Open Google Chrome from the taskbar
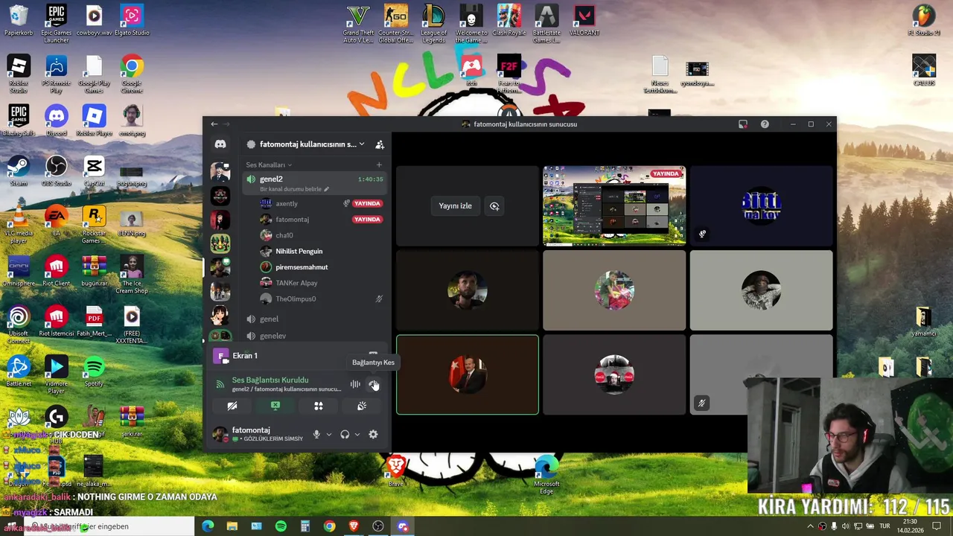The height and width of the screenshot is (536, 953). pyautogui.click(x=329, y=526)
